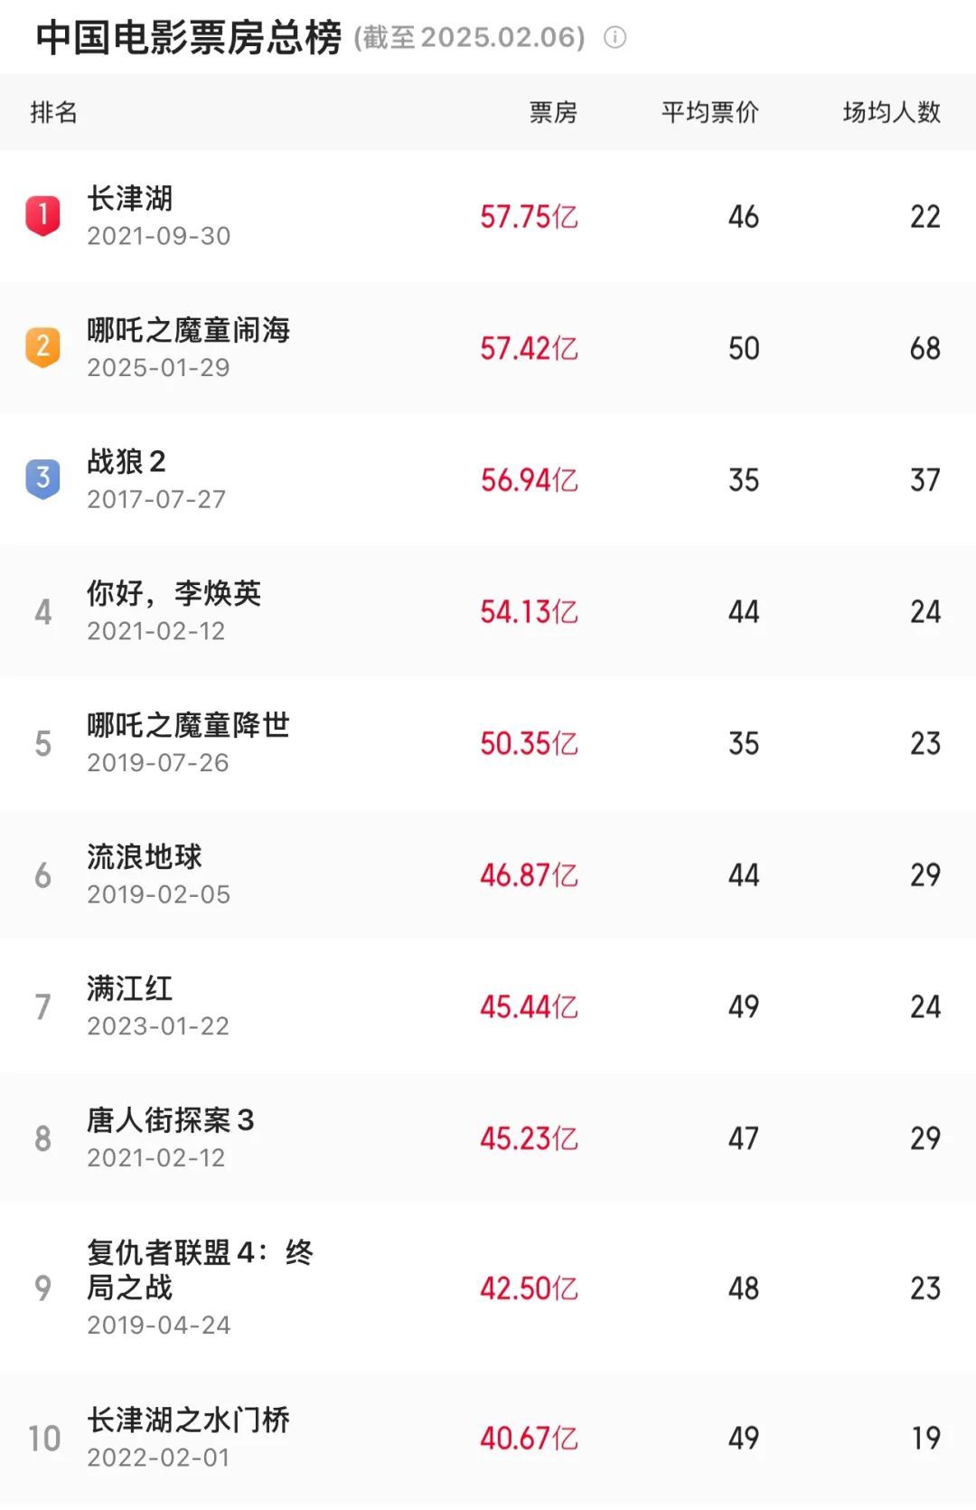
Task: Open 你好,李焕英 movie entry
Action: (x=488, y=611)
